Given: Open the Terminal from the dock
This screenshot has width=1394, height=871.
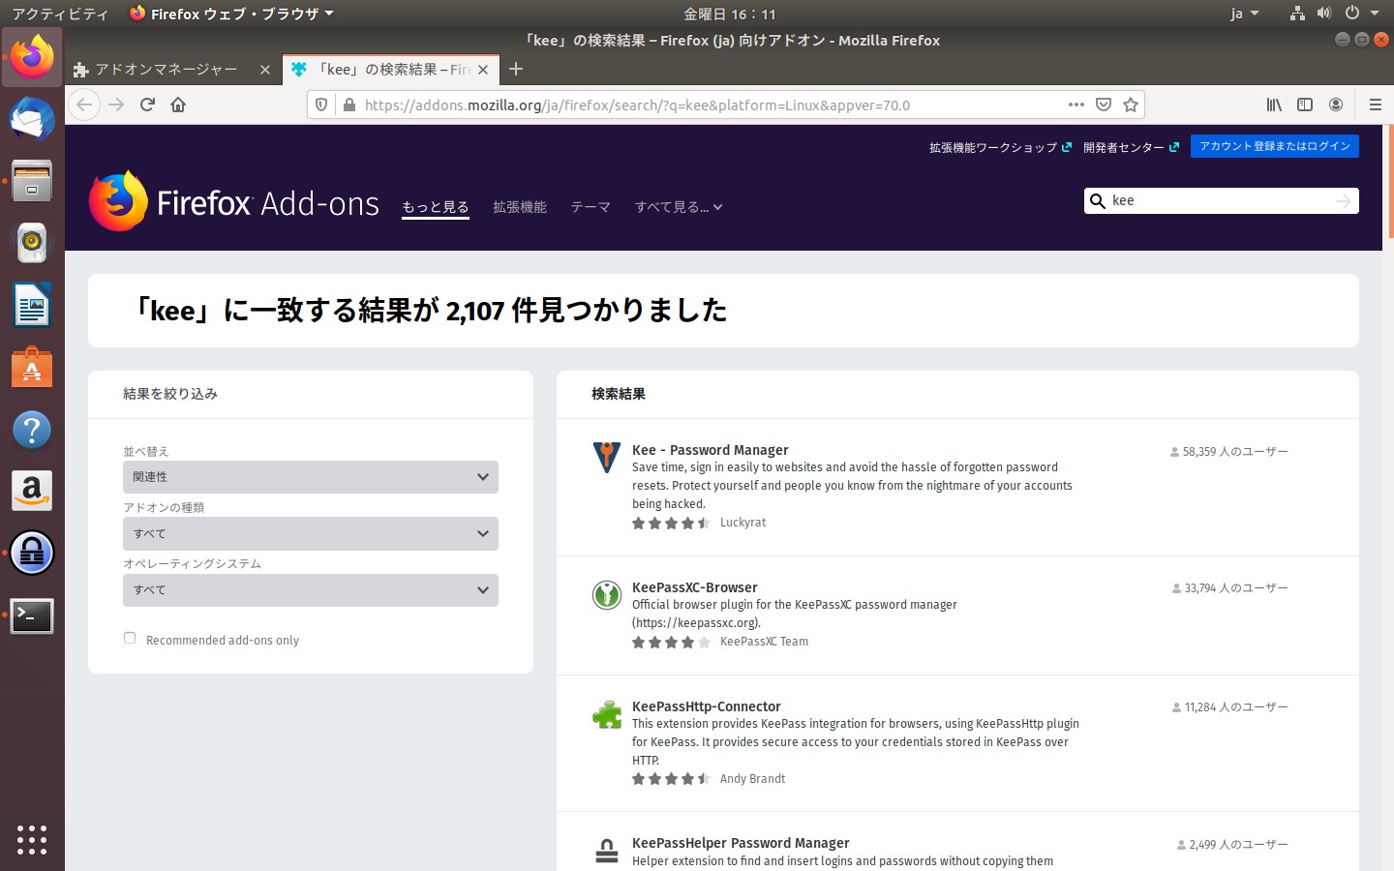Looking at the screenshot, I should [x=32, y=616].
